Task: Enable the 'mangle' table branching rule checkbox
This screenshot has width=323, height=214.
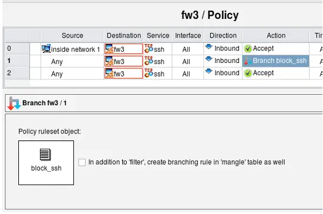Action: click(x=82, y=162)
